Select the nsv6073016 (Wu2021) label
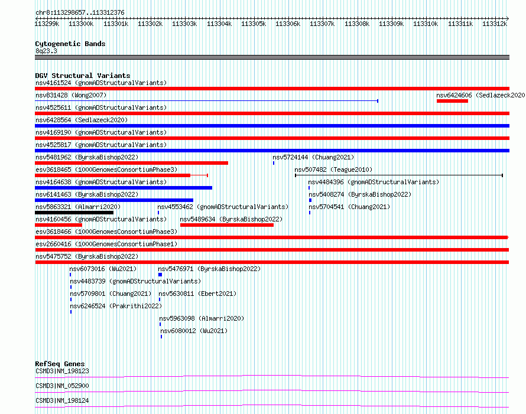Image resolution: width=526 pixels, height=414 pixels. [x=103, y=269]
